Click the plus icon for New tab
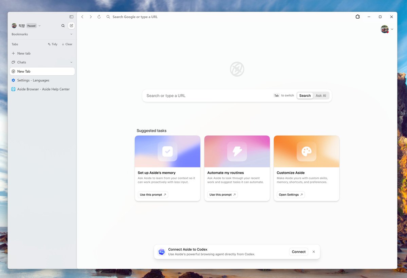This screenshot has width=407, height=278. [x=13, y=54]
